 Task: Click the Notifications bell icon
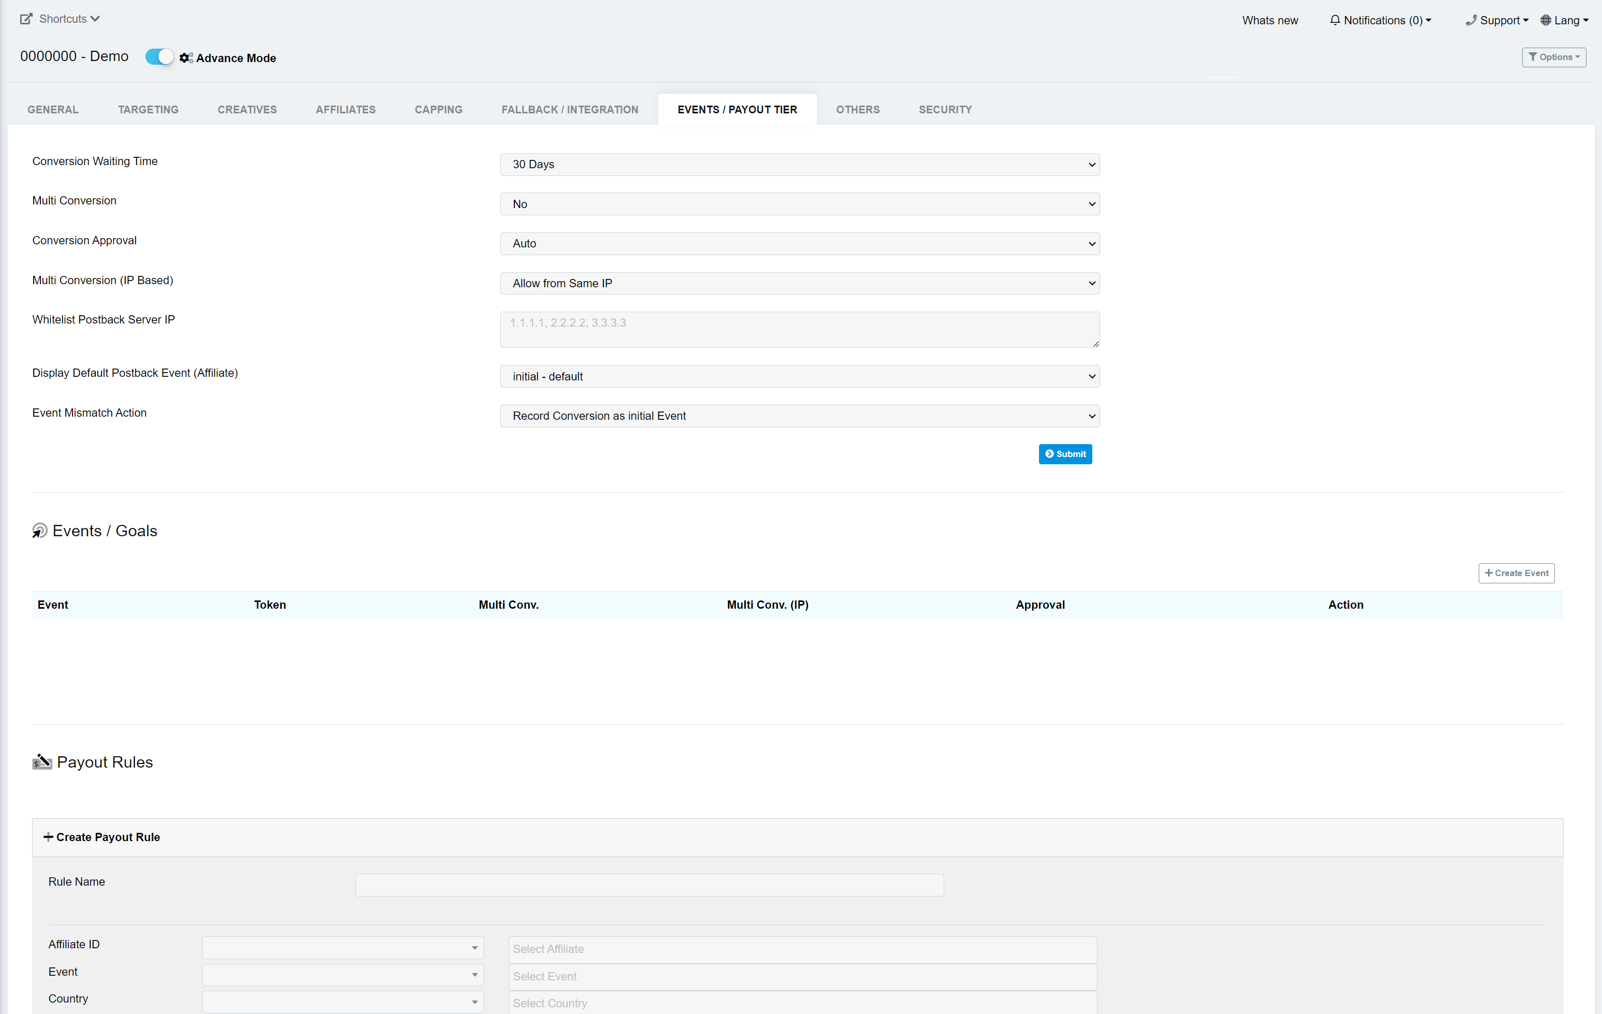(x=1335, y=20)
